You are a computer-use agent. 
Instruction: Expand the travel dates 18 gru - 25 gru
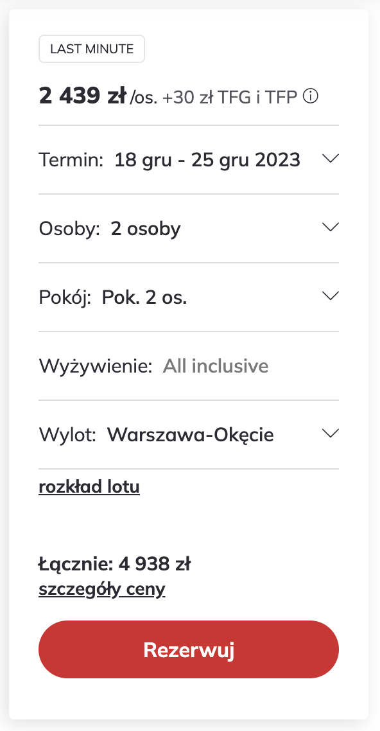point(207,159)
